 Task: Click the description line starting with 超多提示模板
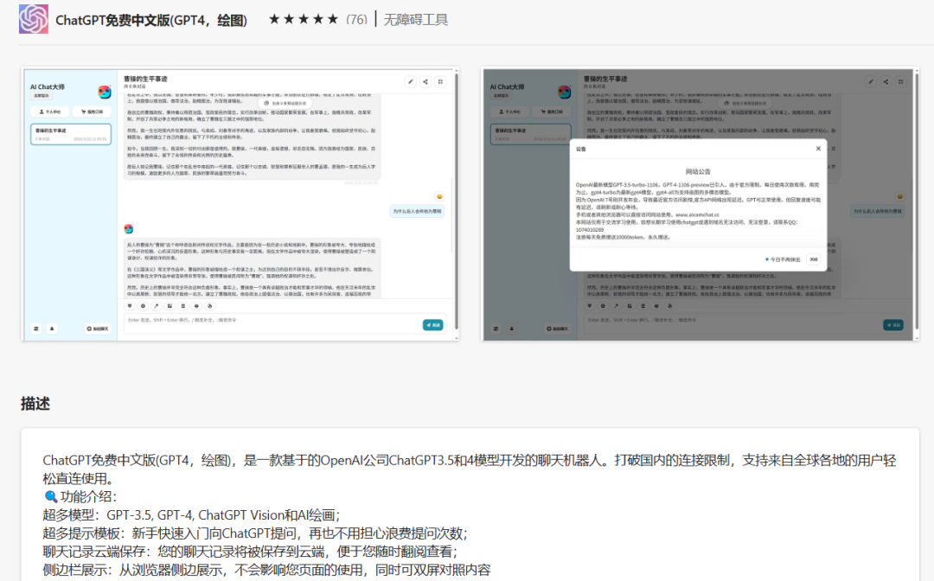[255, 533]
